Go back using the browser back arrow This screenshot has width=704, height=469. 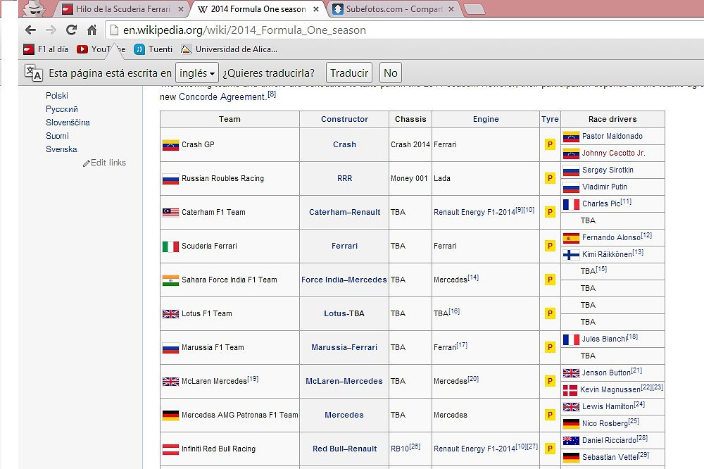pos(30,30)
